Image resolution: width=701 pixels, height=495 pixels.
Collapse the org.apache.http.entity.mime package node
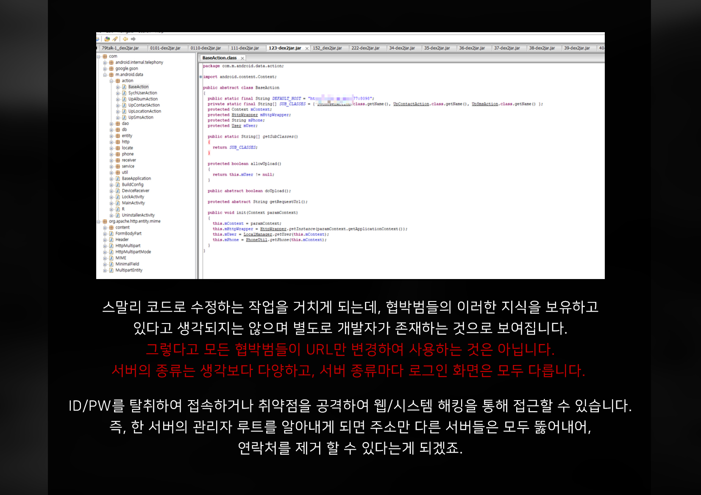coord(99,221)
